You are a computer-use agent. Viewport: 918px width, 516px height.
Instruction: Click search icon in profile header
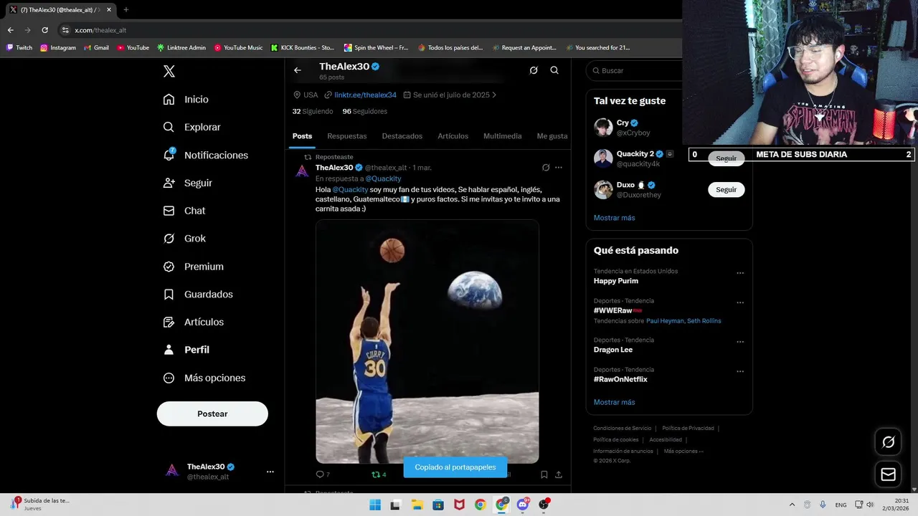click(554, 70)
